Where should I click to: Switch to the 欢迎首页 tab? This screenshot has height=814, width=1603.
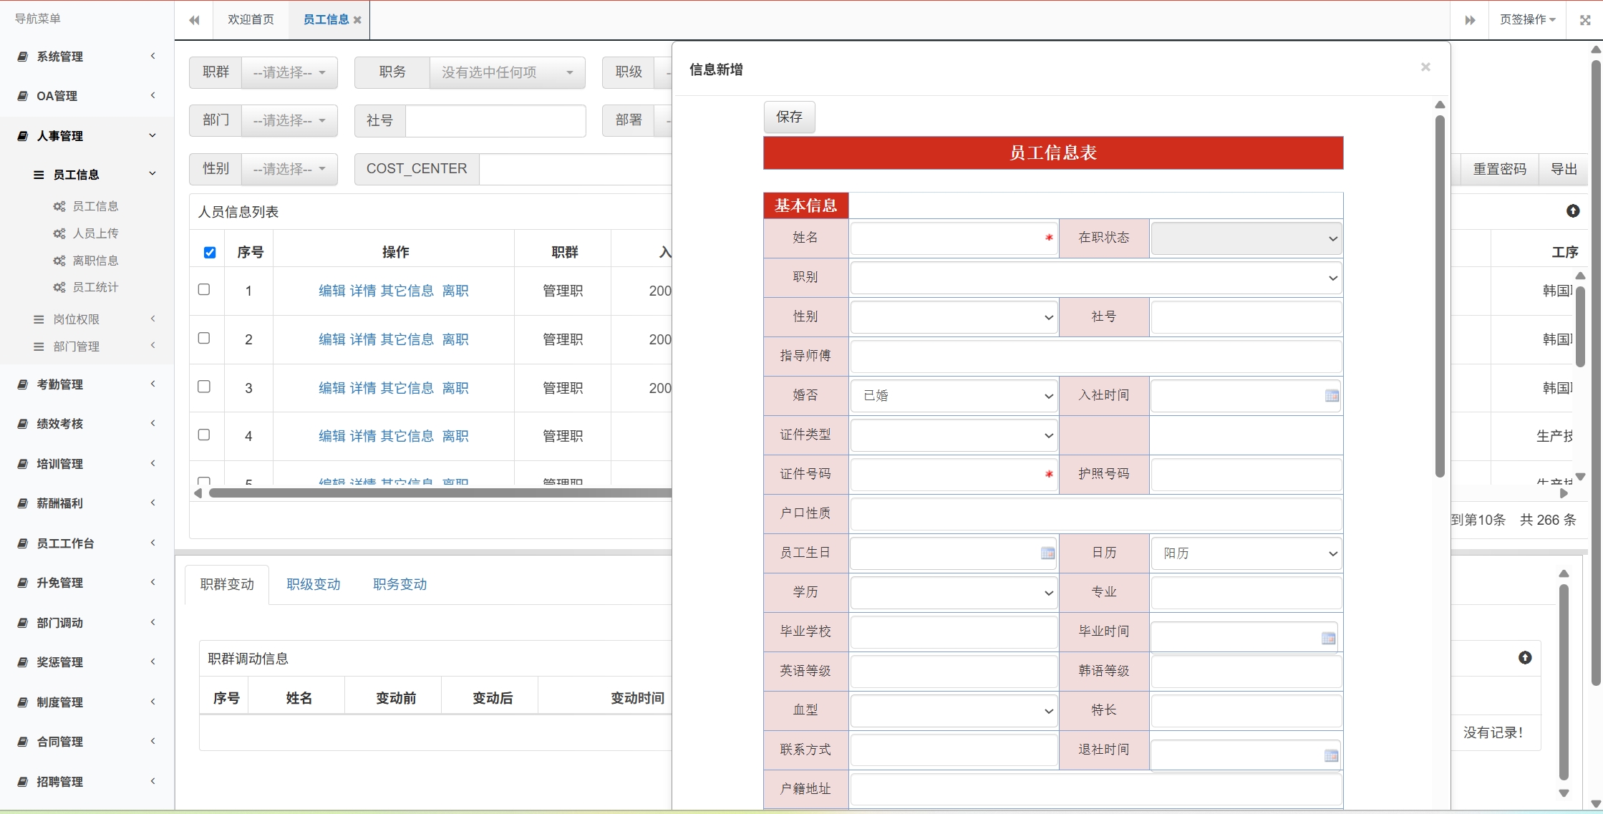[250, 19]
